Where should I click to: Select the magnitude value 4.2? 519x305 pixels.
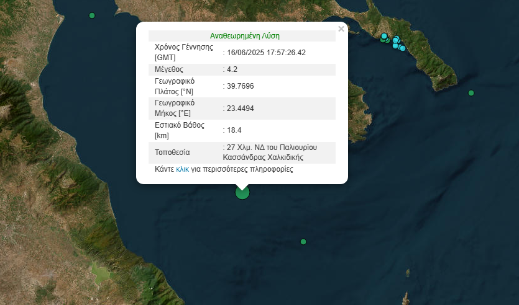pyautogui.click(x=232, y=69)
